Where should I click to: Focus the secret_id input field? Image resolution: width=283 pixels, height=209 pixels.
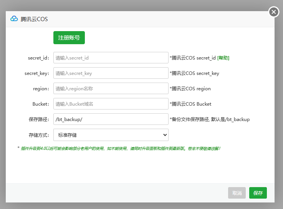pos(111,58)
